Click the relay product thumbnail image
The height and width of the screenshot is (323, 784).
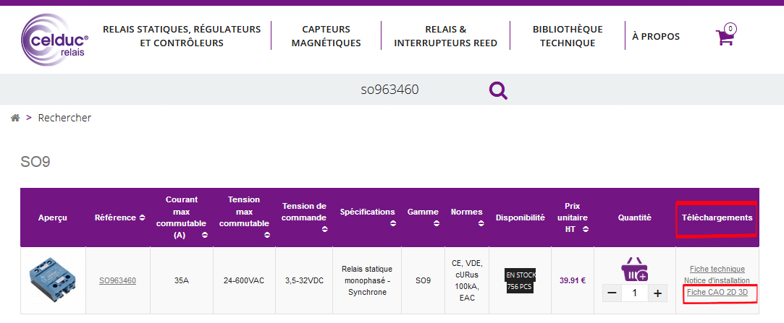click(53, 280)
